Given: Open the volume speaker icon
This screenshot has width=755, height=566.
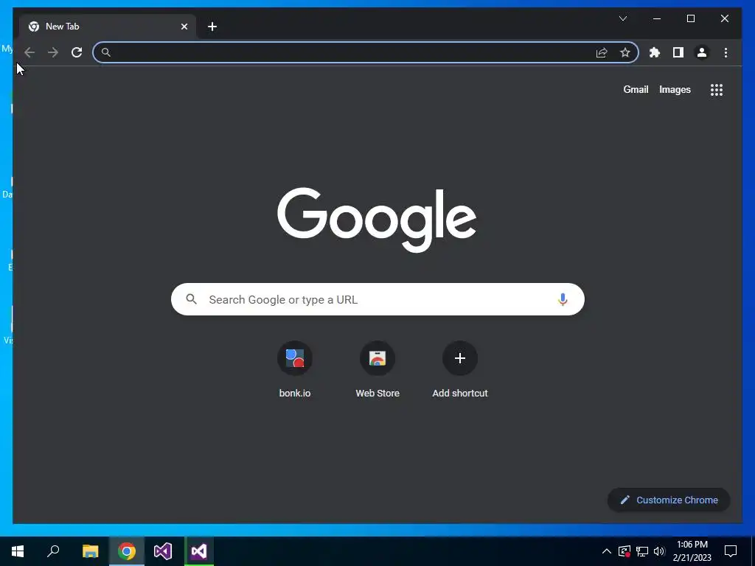Looking at the screenshot, I should [x=660, y=551].
